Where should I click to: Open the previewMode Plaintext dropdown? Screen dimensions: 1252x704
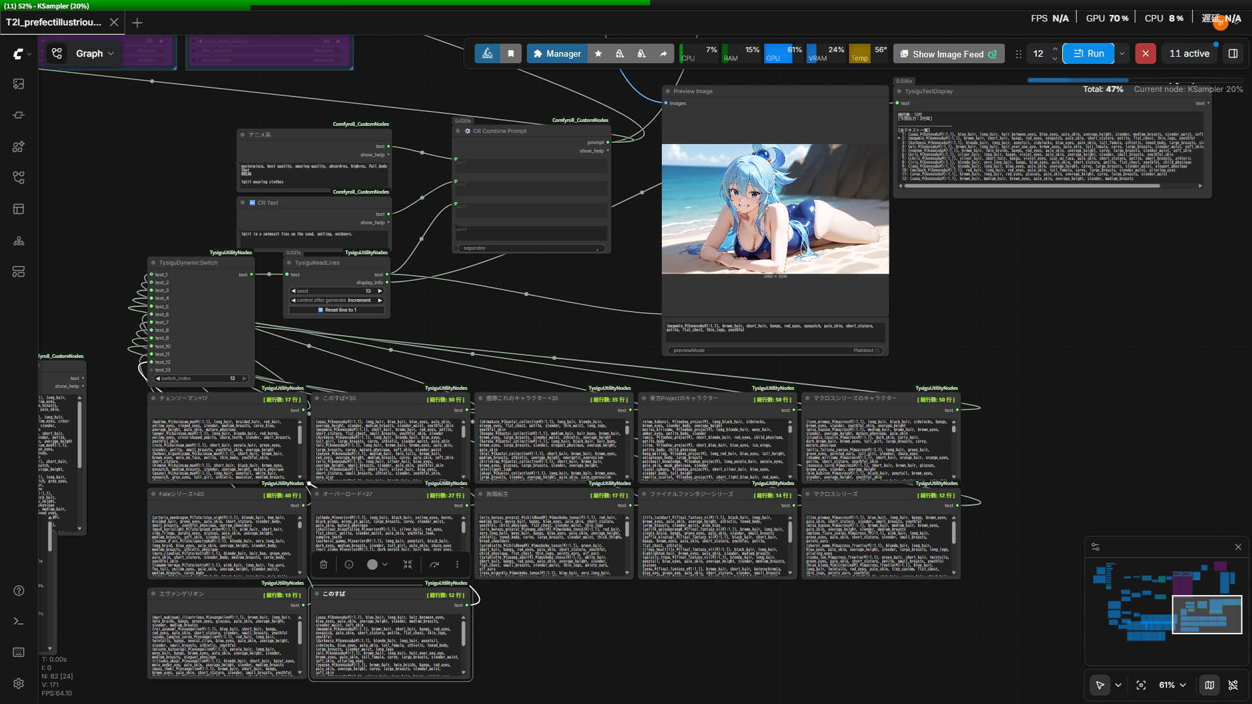[775, 351]
